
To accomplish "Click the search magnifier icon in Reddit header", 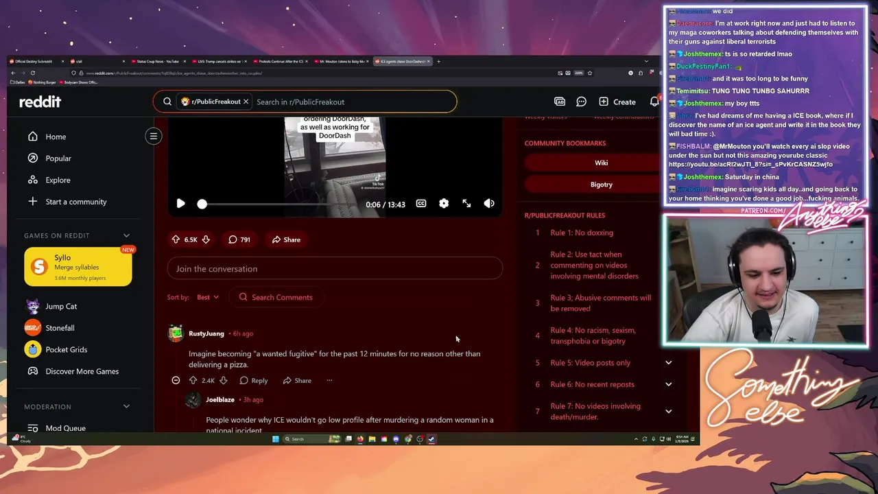I will click(x=167, y=102).
